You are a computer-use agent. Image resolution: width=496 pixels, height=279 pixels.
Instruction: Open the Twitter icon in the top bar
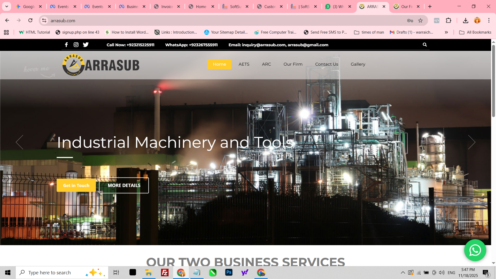click(x=86, y=45)
